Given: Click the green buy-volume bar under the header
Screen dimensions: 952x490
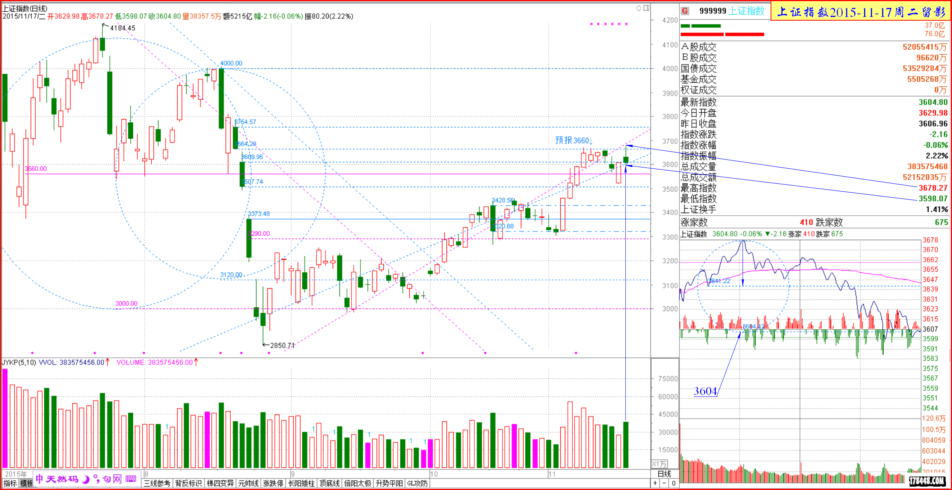Looking at the screenshot, I should [x=701, y=26].
